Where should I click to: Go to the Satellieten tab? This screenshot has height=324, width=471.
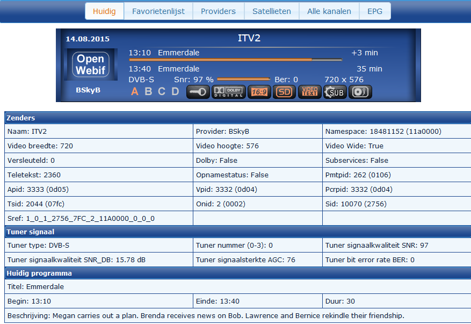[x=272, y=11]
